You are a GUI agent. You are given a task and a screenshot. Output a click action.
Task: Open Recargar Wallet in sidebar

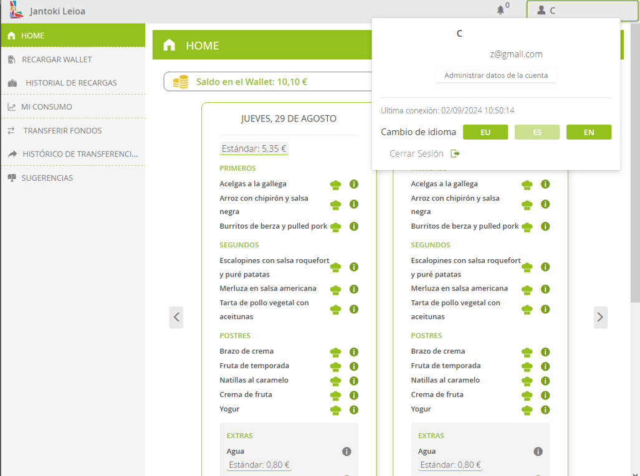57,59
